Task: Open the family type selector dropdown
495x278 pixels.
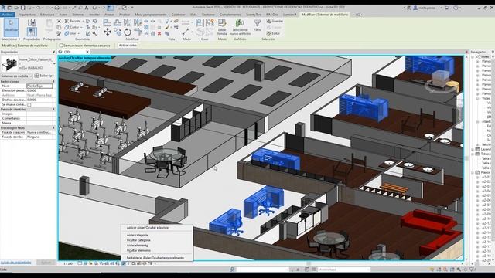Action: [54, 63]
